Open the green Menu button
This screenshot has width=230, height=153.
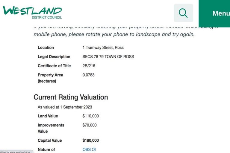coord(221,13)
